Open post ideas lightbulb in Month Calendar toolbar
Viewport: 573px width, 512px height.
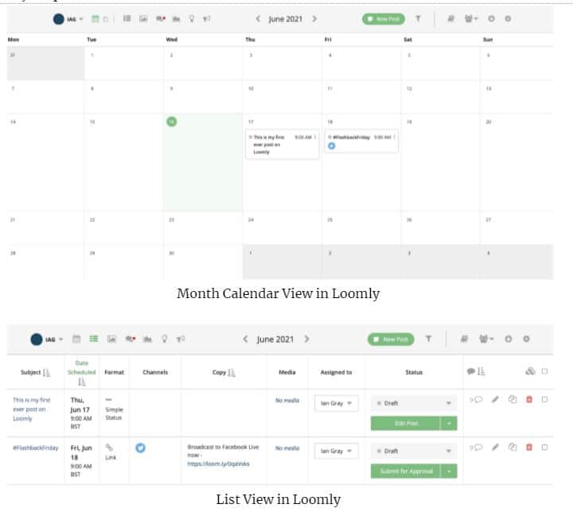coord(192,18)
